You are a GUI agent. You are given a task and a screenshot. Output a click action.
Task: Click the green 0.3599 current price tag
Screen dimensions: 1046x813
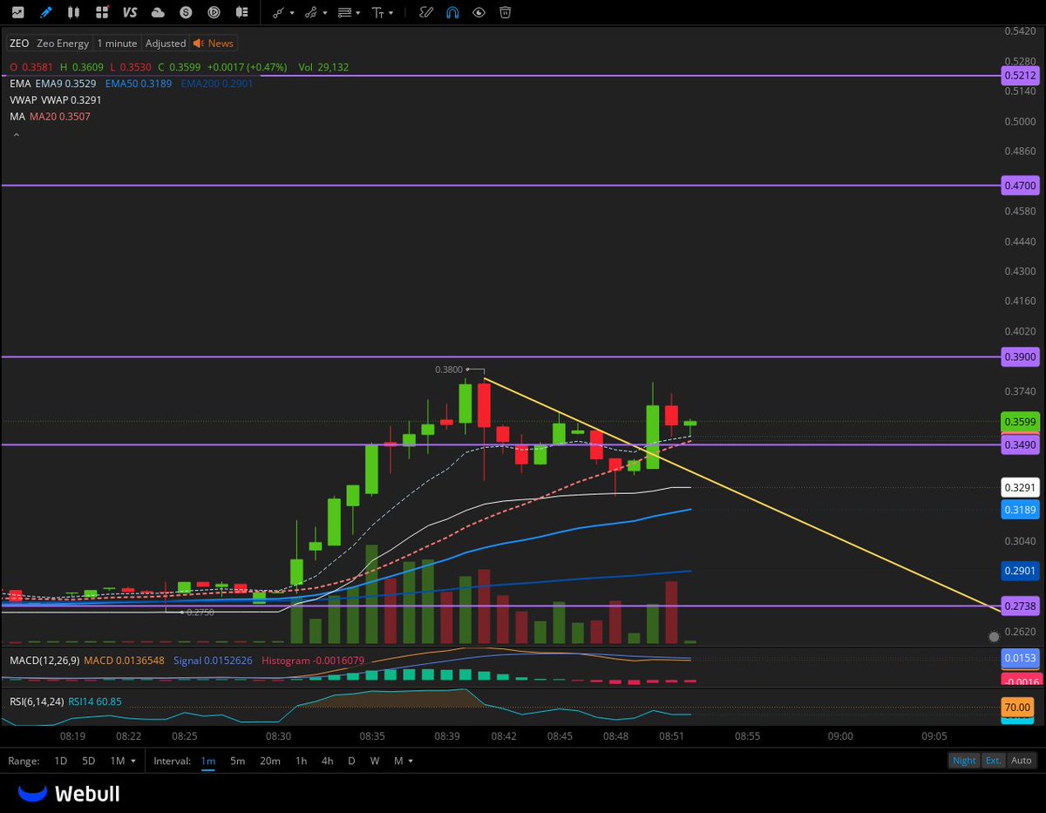point(1019,422)
